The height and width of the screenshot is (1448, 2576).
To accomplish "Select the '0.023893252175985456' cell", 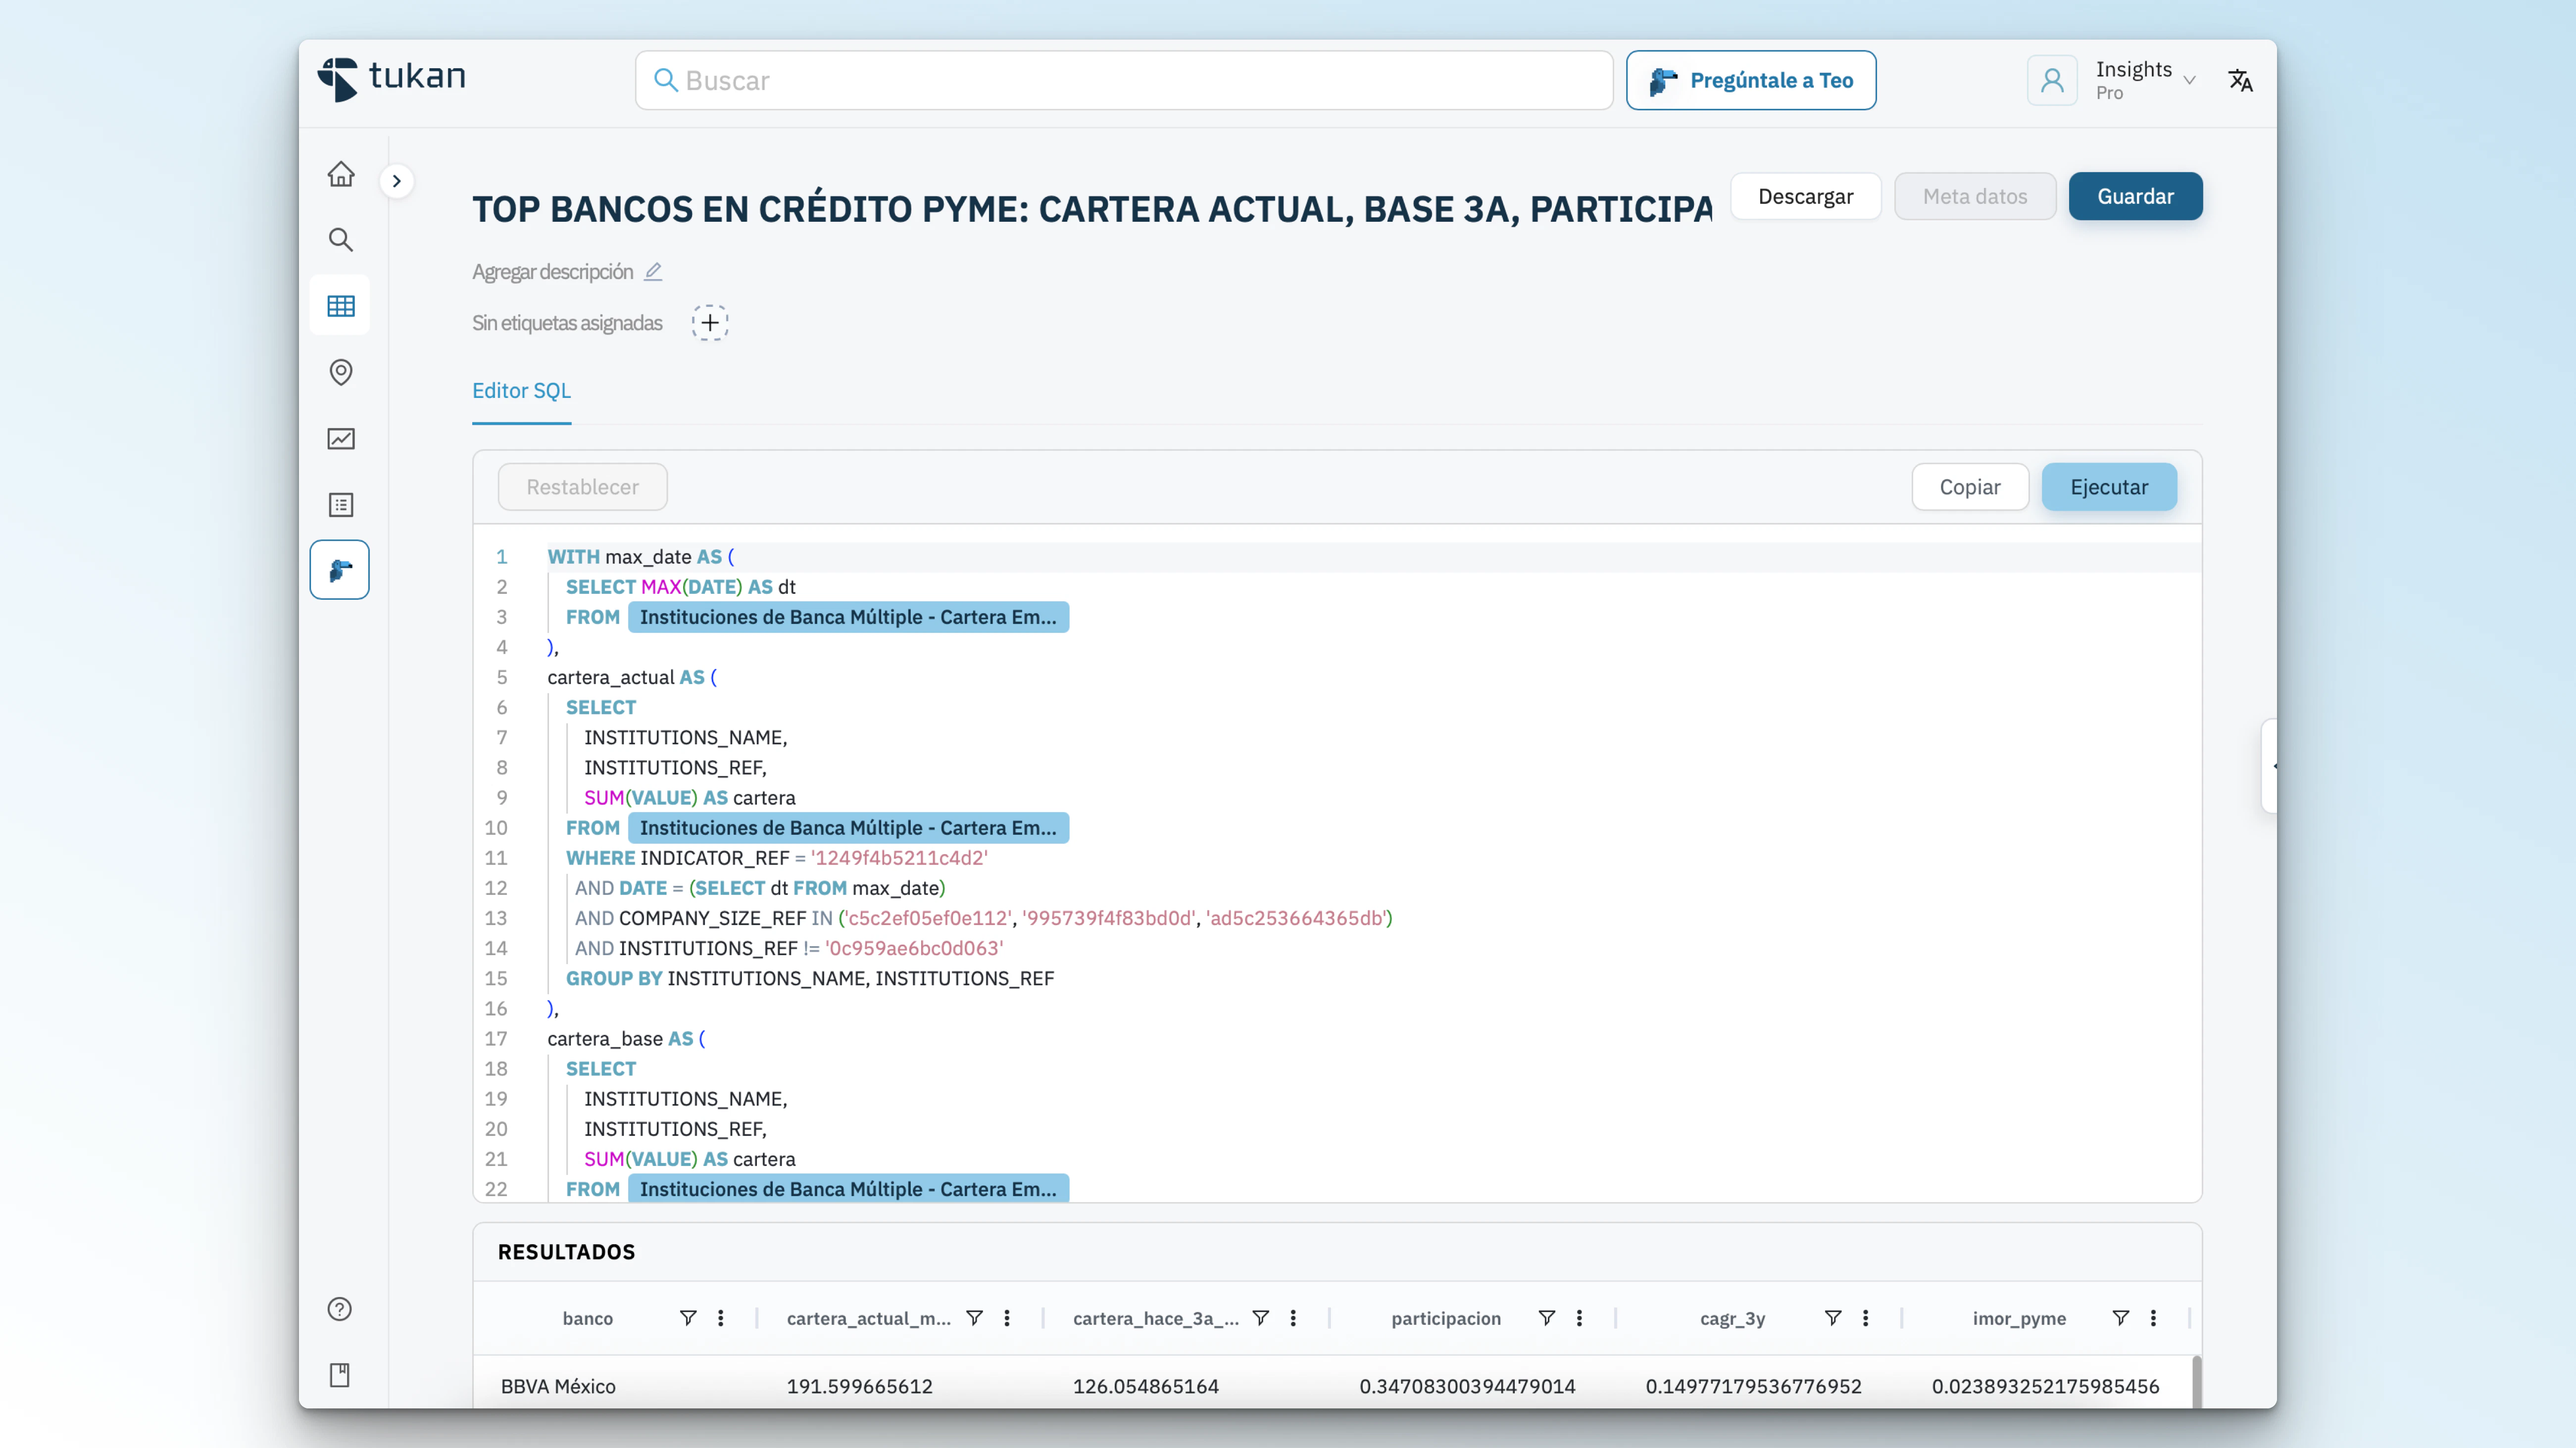I will click(2045, 1386).
